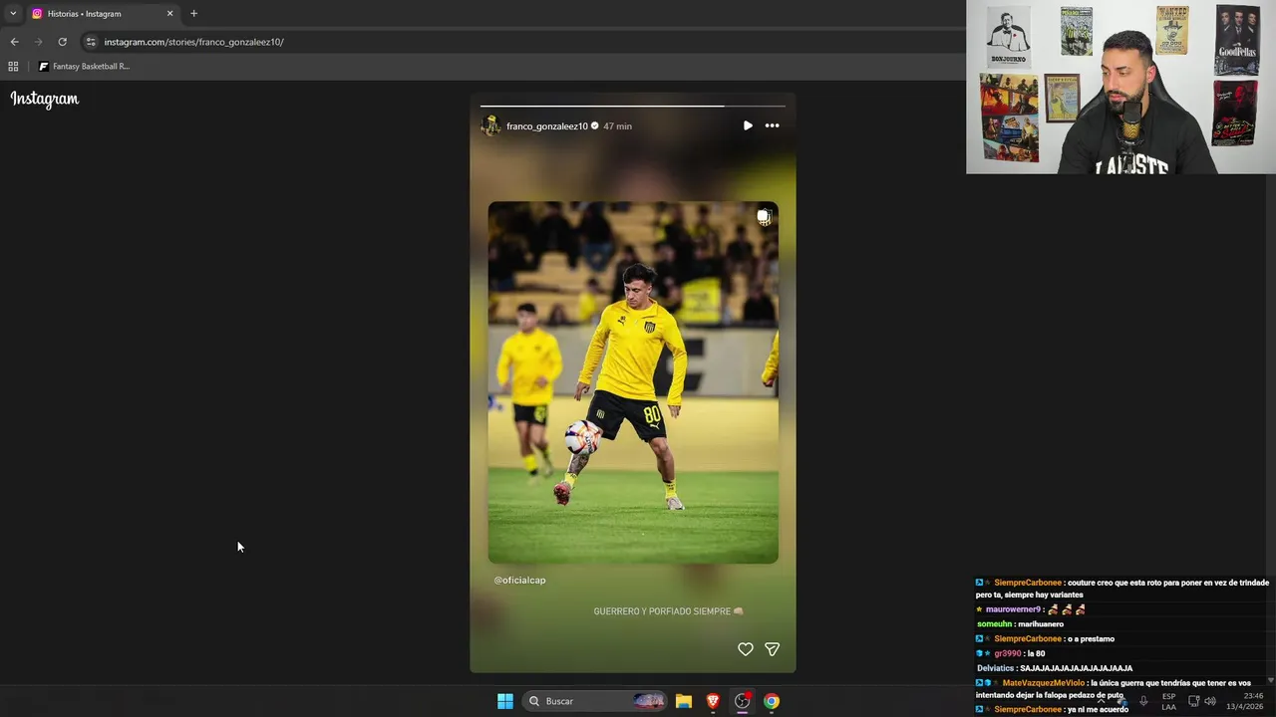This screenshot has height=717, width=1276.
Task: Open franco_gonzaleez10 profile from username
Action: click(547, 126)
